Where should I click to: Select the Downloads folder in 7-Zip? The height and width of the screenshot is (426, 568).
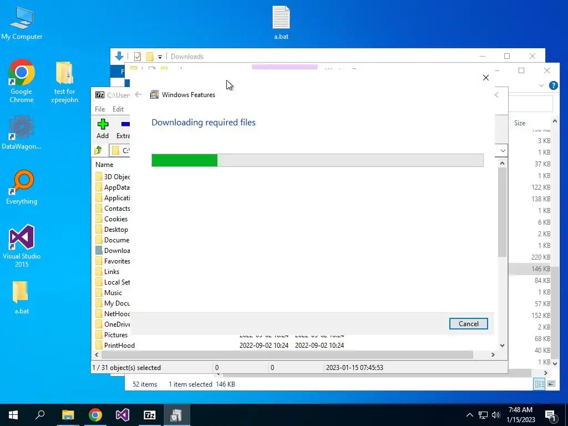112,250
